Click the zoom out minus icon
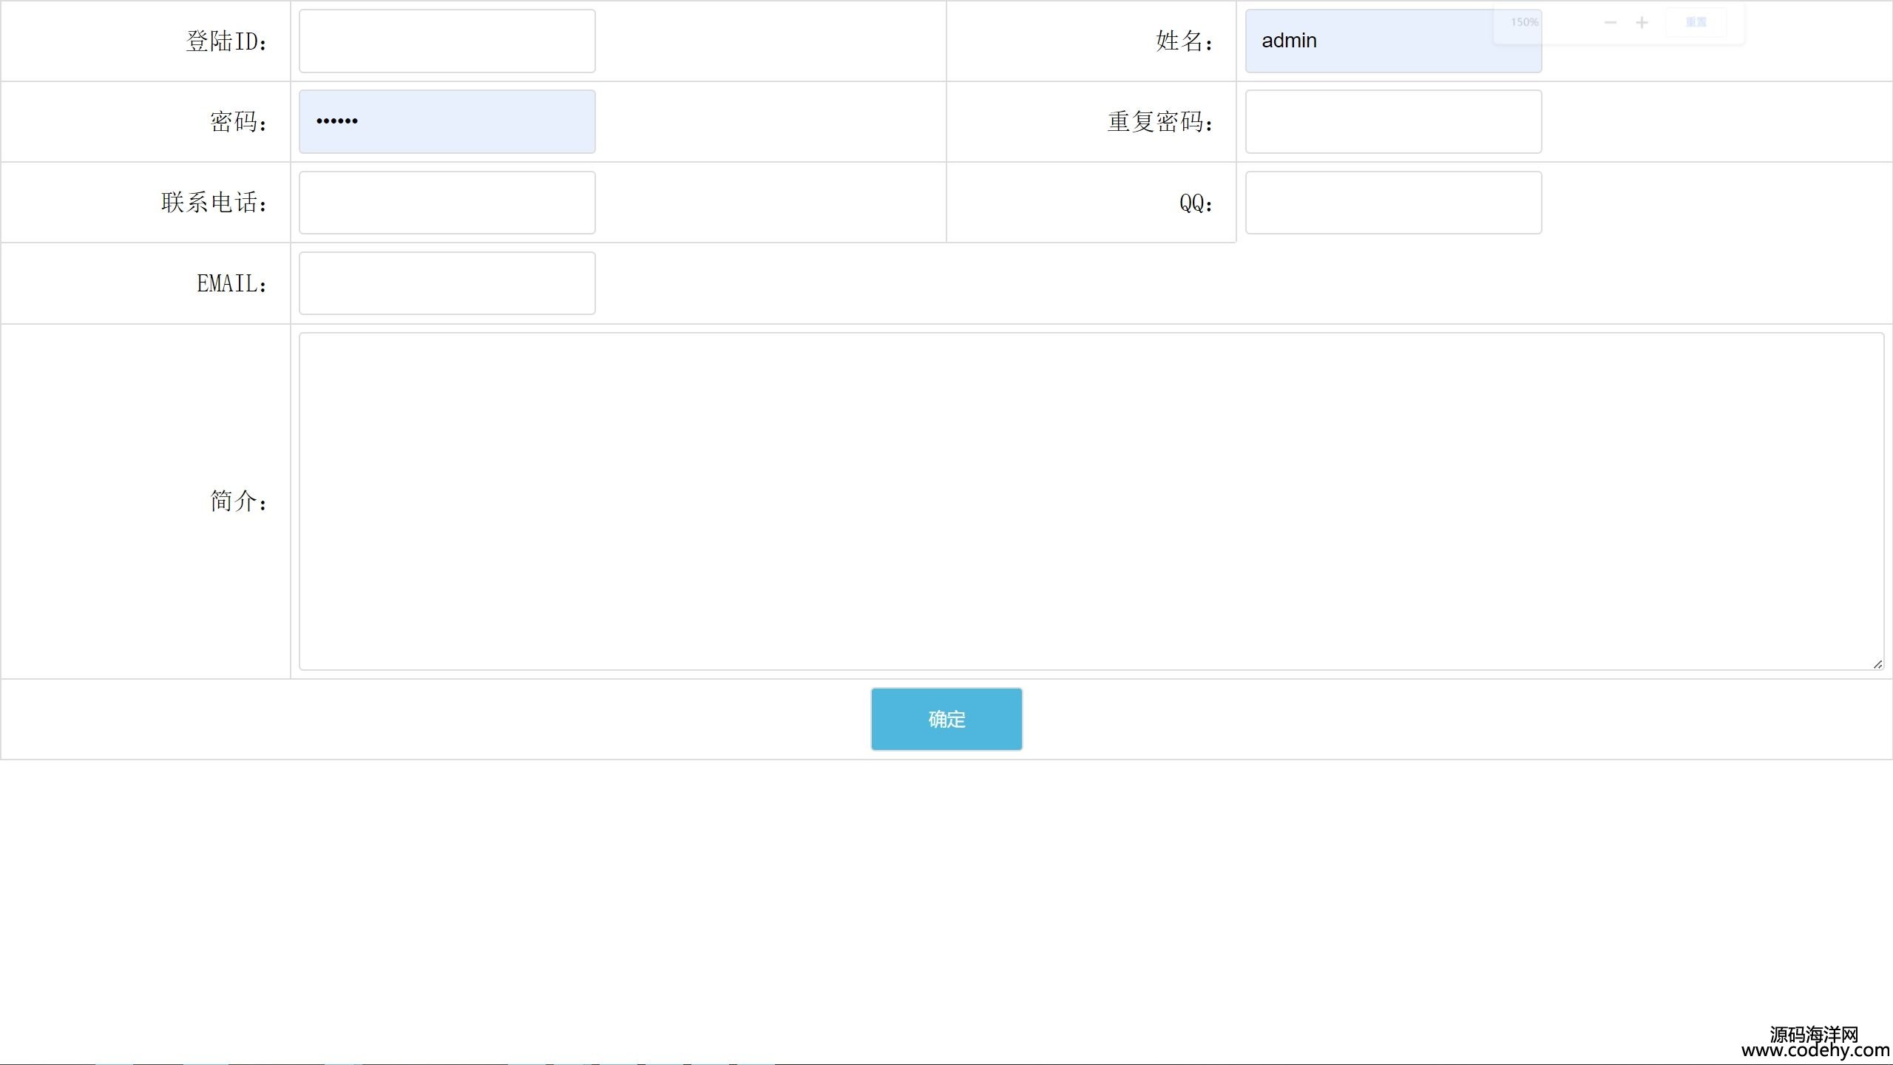This screenshot has width=1893, height=1065. (x=1610, y=23)
